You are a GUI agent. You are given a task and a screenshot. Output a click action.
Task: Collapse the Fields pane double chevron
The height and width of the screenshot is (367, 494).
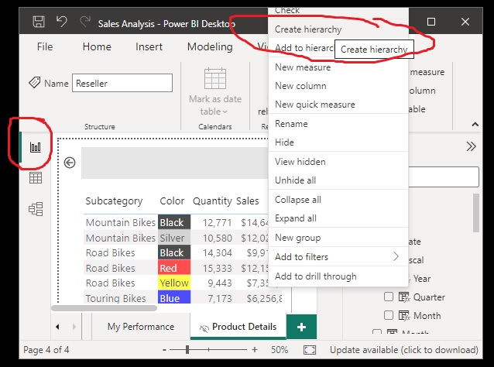point(471,146)
